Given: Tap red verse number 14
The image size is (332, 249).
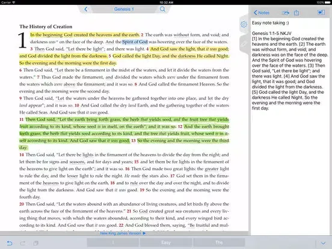Looking at the screenshot, I should (x=22, y=155).
